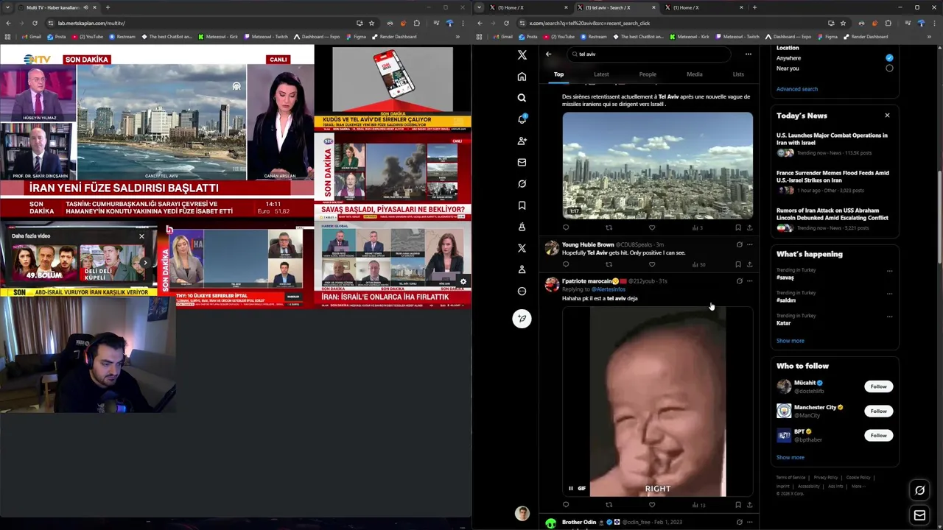Close the Today's News panel
The image size is (943, 530).
(887, 116)
